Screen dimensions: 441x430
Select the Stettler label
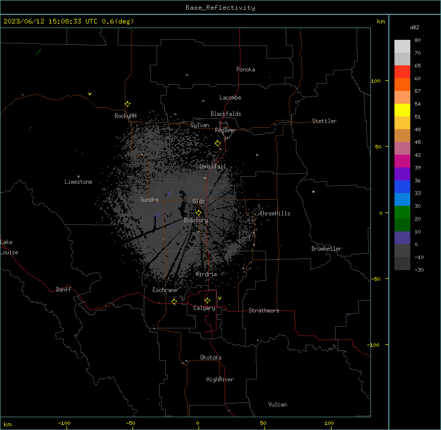324,121
